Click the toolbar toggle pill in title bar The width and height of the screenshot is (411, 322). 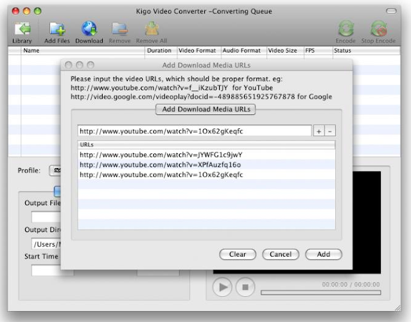(x=391, y=11)
